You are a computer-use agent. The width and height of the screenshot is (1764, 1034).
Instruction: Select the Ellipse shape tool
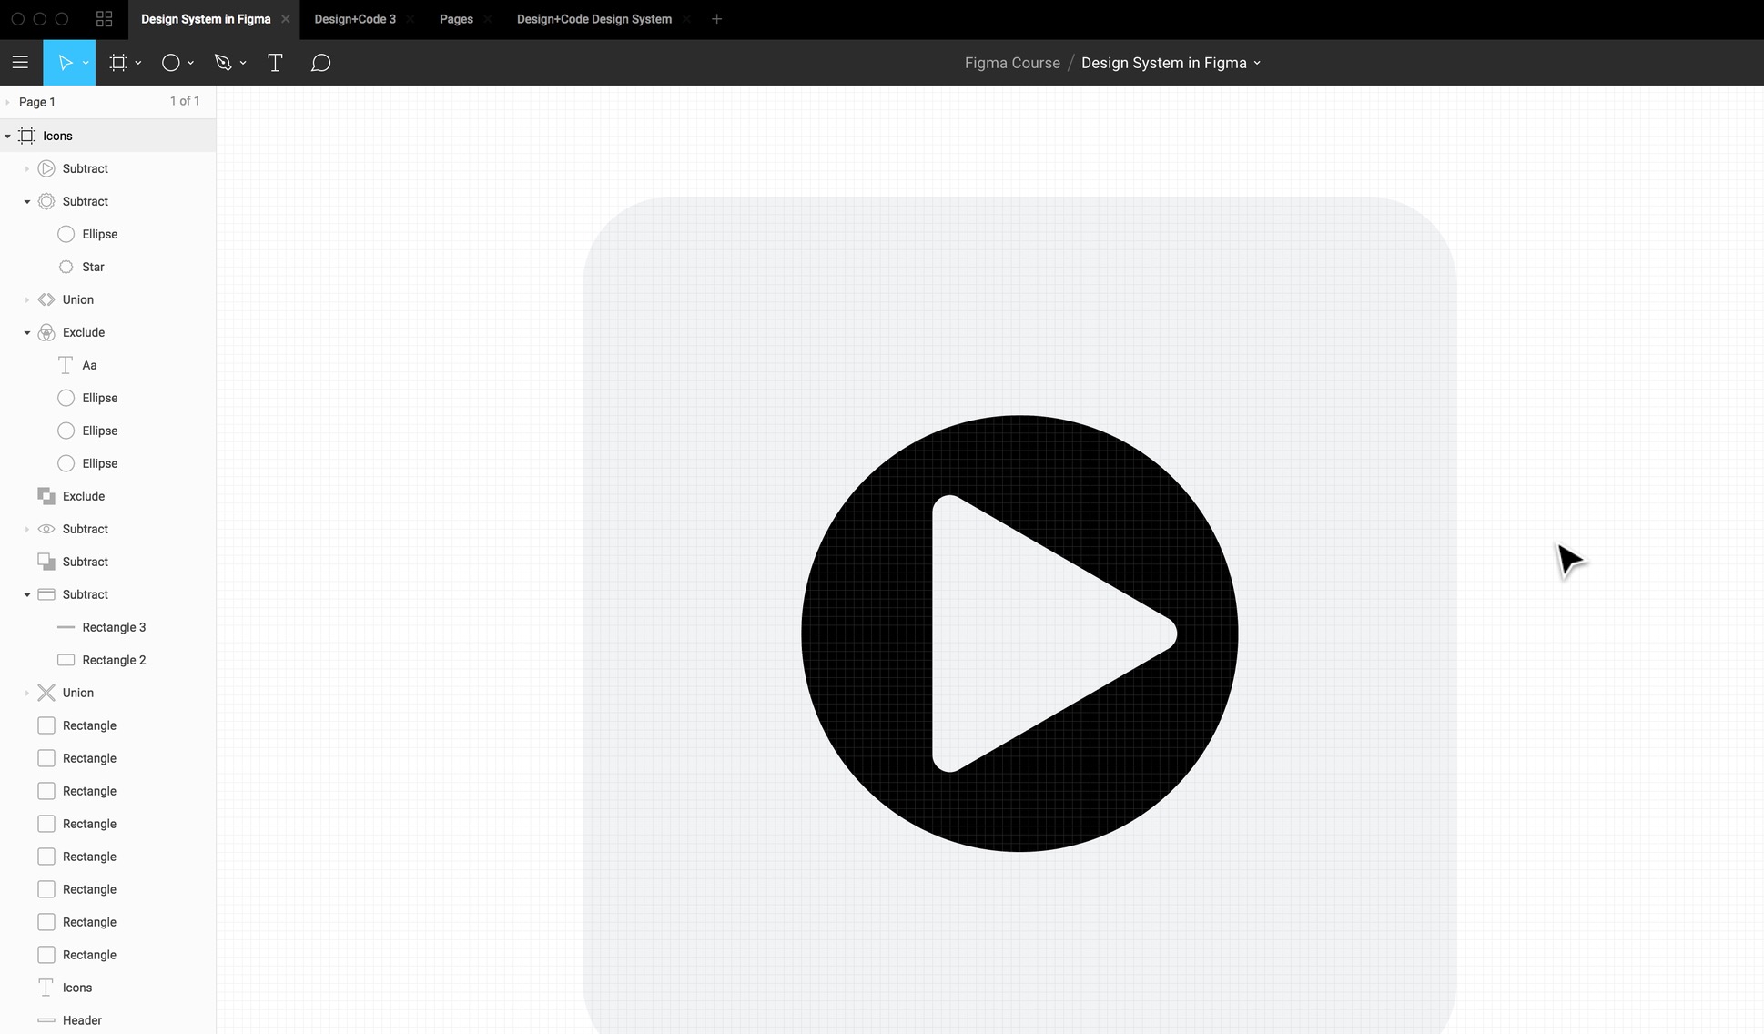[x=170, y=63]
